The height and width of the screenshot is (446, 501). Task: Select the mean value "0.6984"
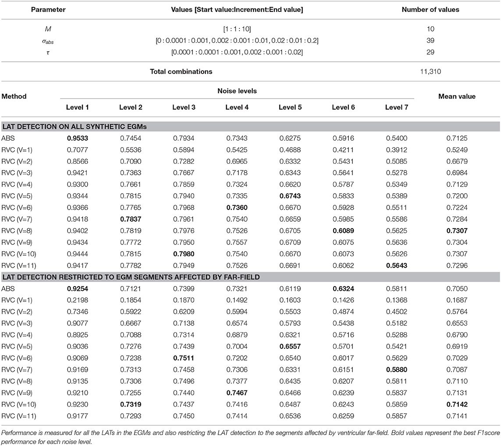coord(457,173)
